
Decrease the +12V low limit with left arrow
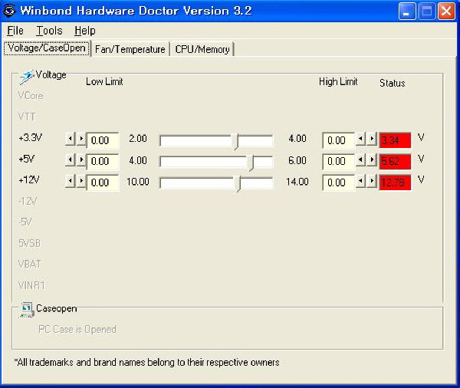pyautogui.click(x=70, y=181)
